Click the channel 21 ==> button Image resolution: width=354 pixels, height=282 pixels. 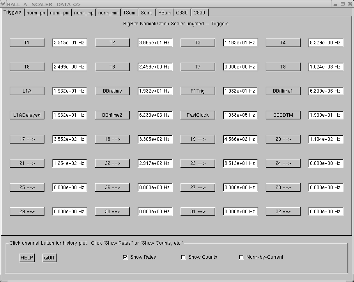point(27,163)
